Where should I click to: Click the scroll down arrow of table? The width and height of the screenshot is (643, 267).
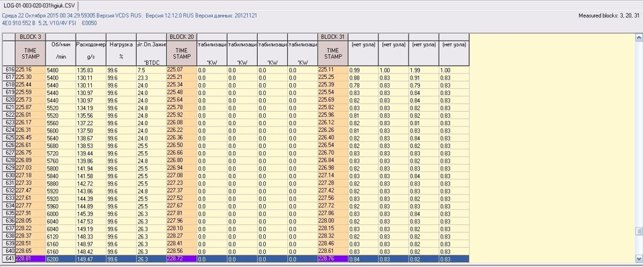click(639, 259)
